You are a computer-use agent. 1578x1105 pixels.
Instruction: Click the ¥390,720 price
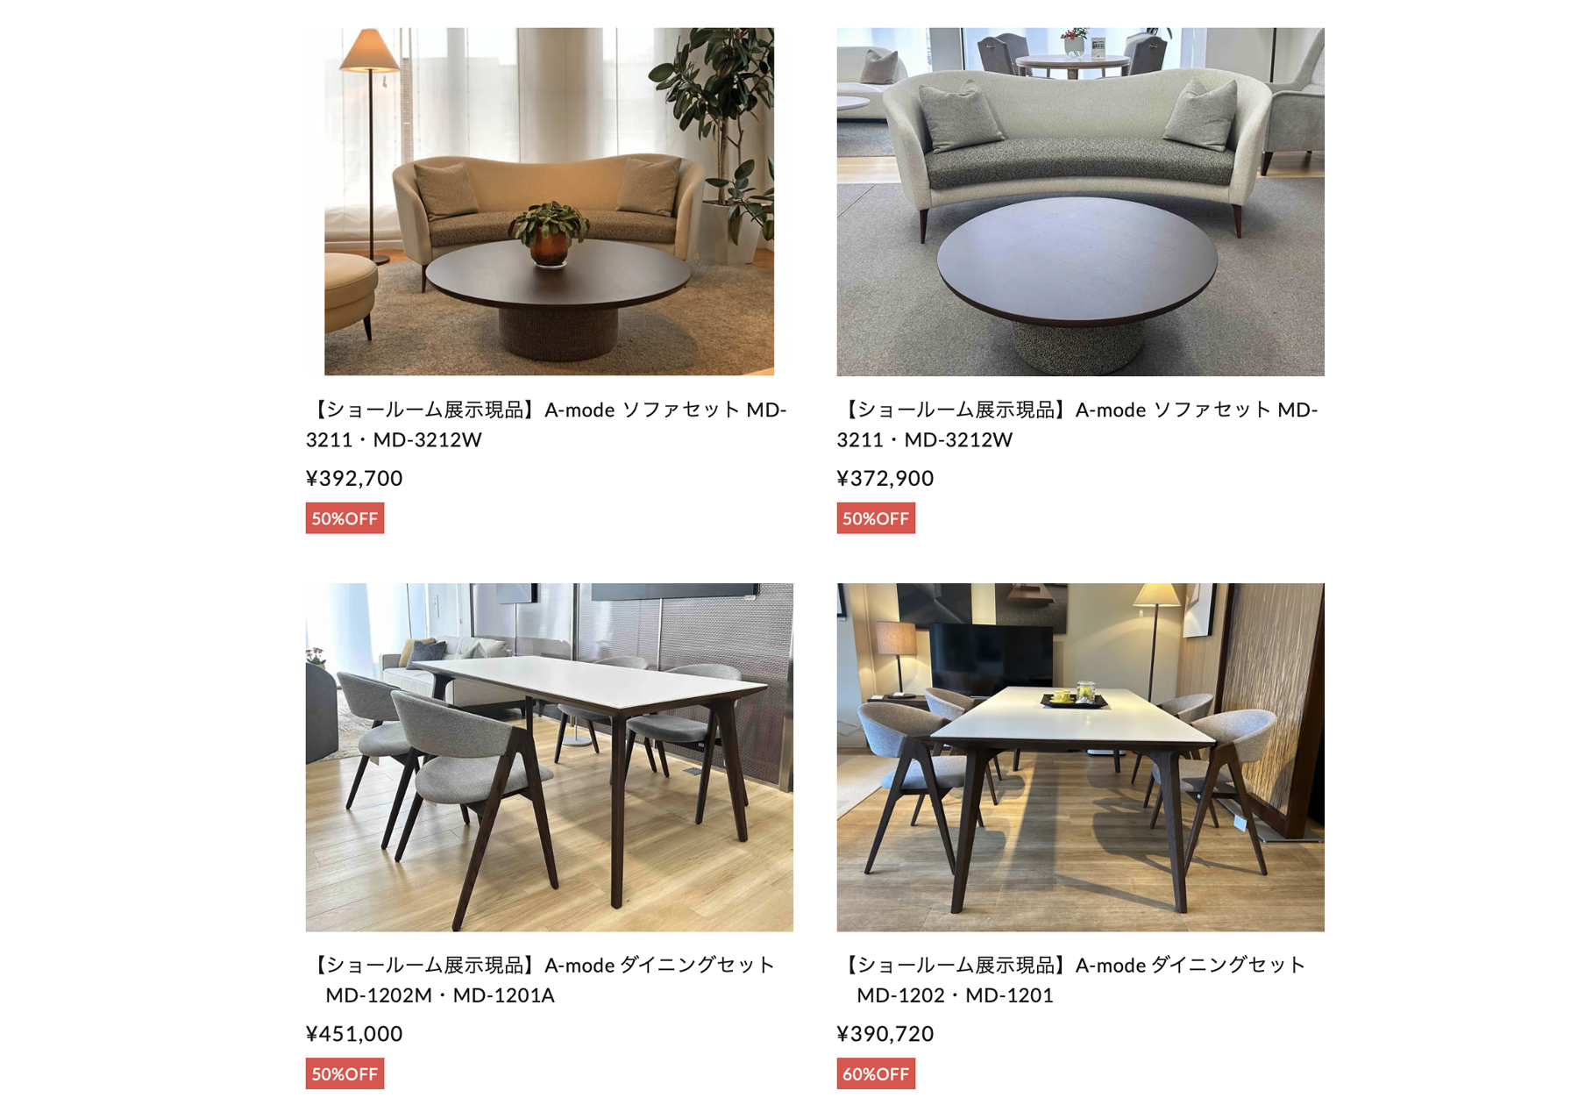tap(885, 1033)
